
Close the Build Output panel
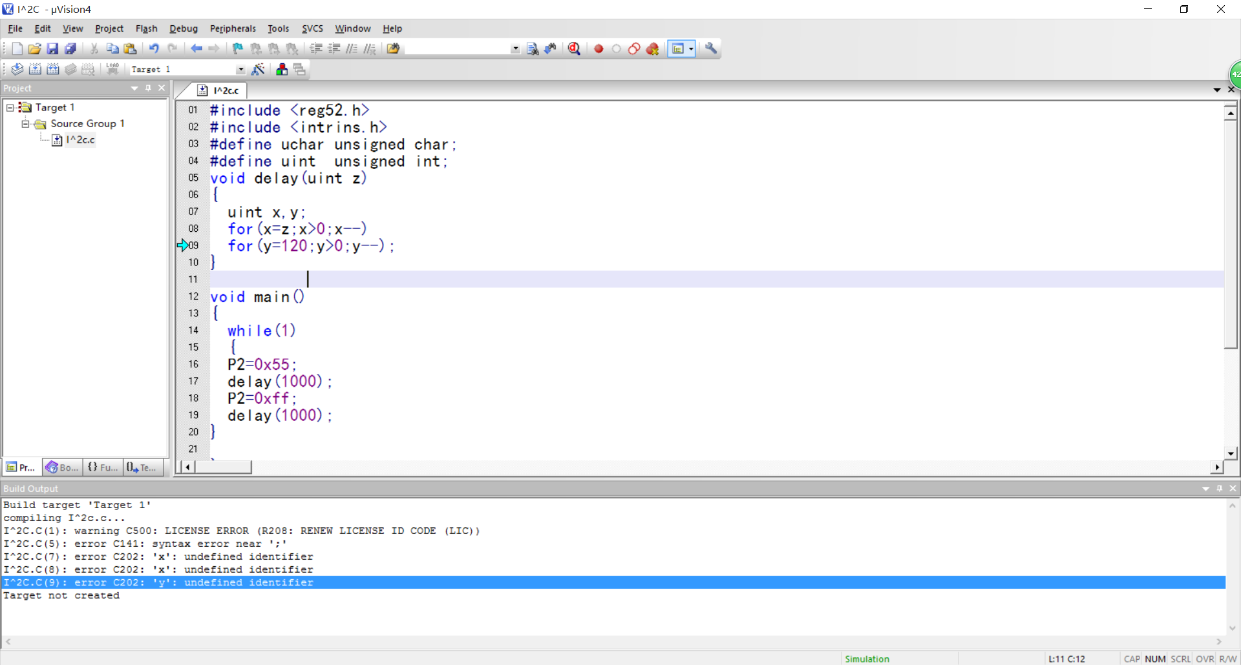(x=1233, y=489)
